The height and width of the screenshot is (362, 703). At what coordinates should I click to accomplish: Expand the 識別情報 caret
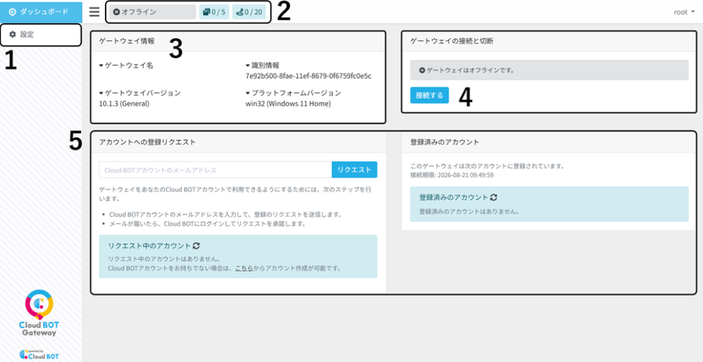coord(248,65)
